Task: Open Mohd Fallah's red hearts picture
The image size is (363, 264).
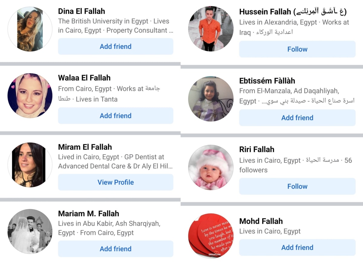Action: [x=211, y=236]
